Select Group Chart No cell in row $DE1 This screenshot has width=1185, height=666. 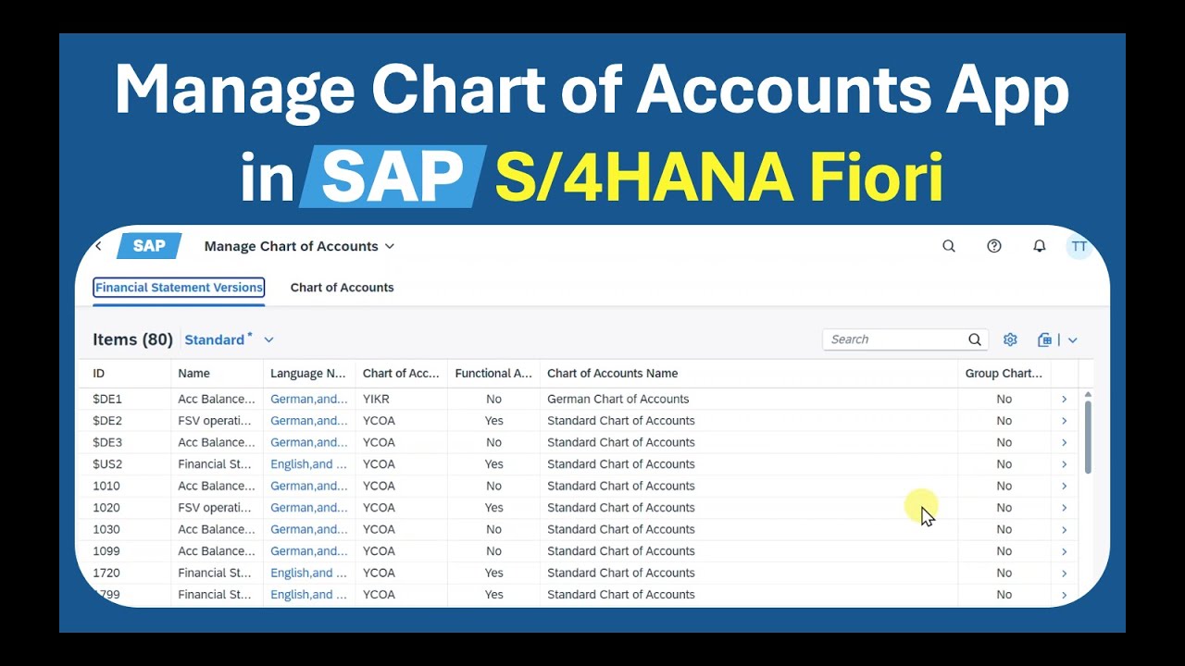[1004, 399]
